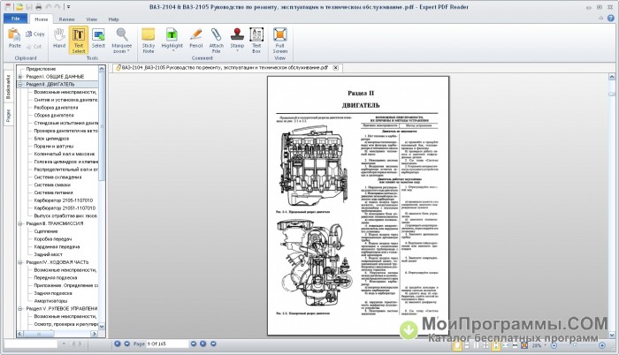The image size is (619, 355).
Task: Open the Marquee zoom tool
Action: (122, 41)
